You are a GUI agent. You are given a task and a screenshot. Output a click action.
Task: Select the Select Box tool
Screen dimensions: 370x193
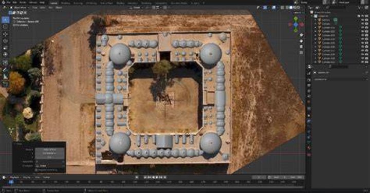click(x=5, y=20)
